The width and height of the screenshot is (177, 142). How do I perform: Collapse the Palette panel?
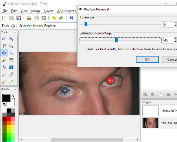[15, 89]
